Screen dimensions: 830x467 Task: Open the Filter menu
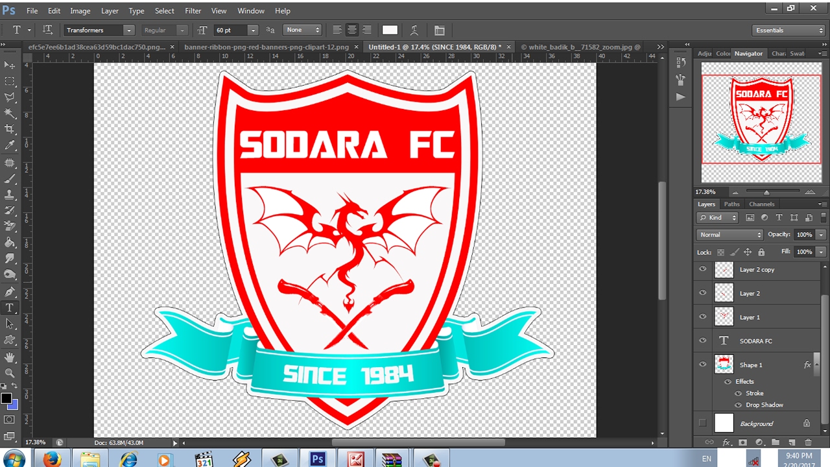[193, 11]
